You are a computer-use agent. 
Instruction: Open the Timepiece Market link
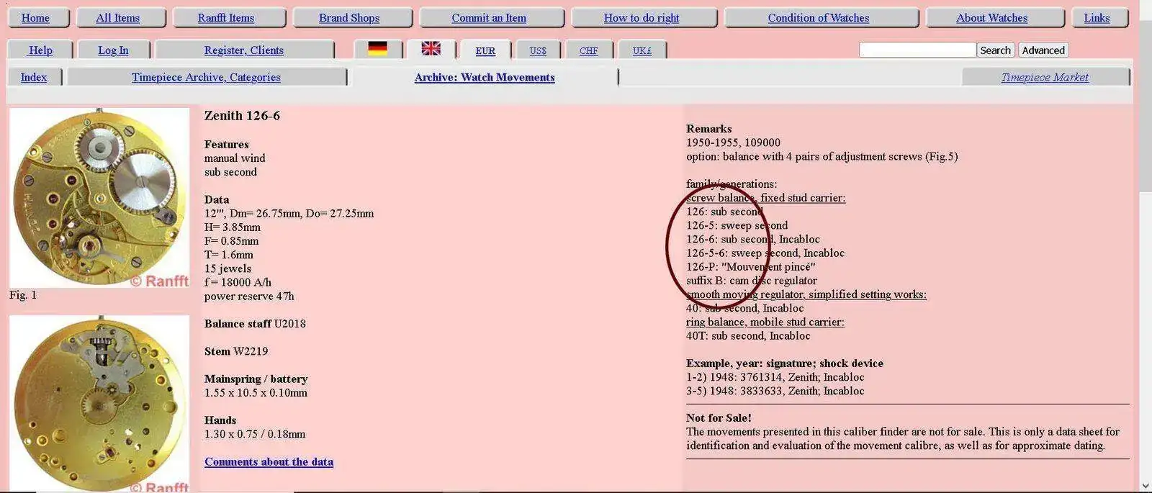1045,77
